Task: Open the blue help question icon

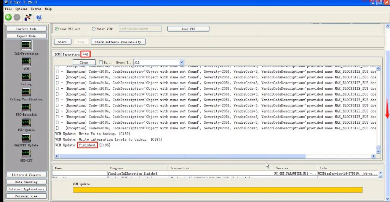Action: (x=39, y=17)
